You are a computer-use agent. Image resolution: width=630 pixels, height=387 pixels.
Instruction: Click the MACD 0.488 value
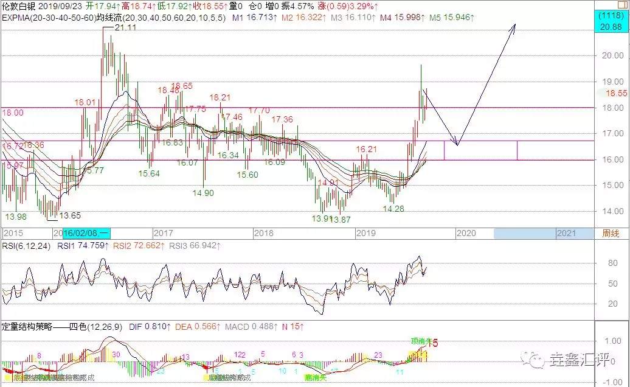(251, 327)
